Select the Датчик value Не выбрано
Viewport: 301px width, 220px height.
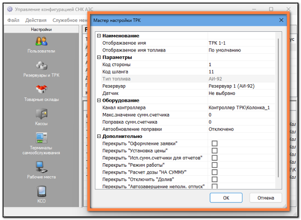[x=241, y=93]
